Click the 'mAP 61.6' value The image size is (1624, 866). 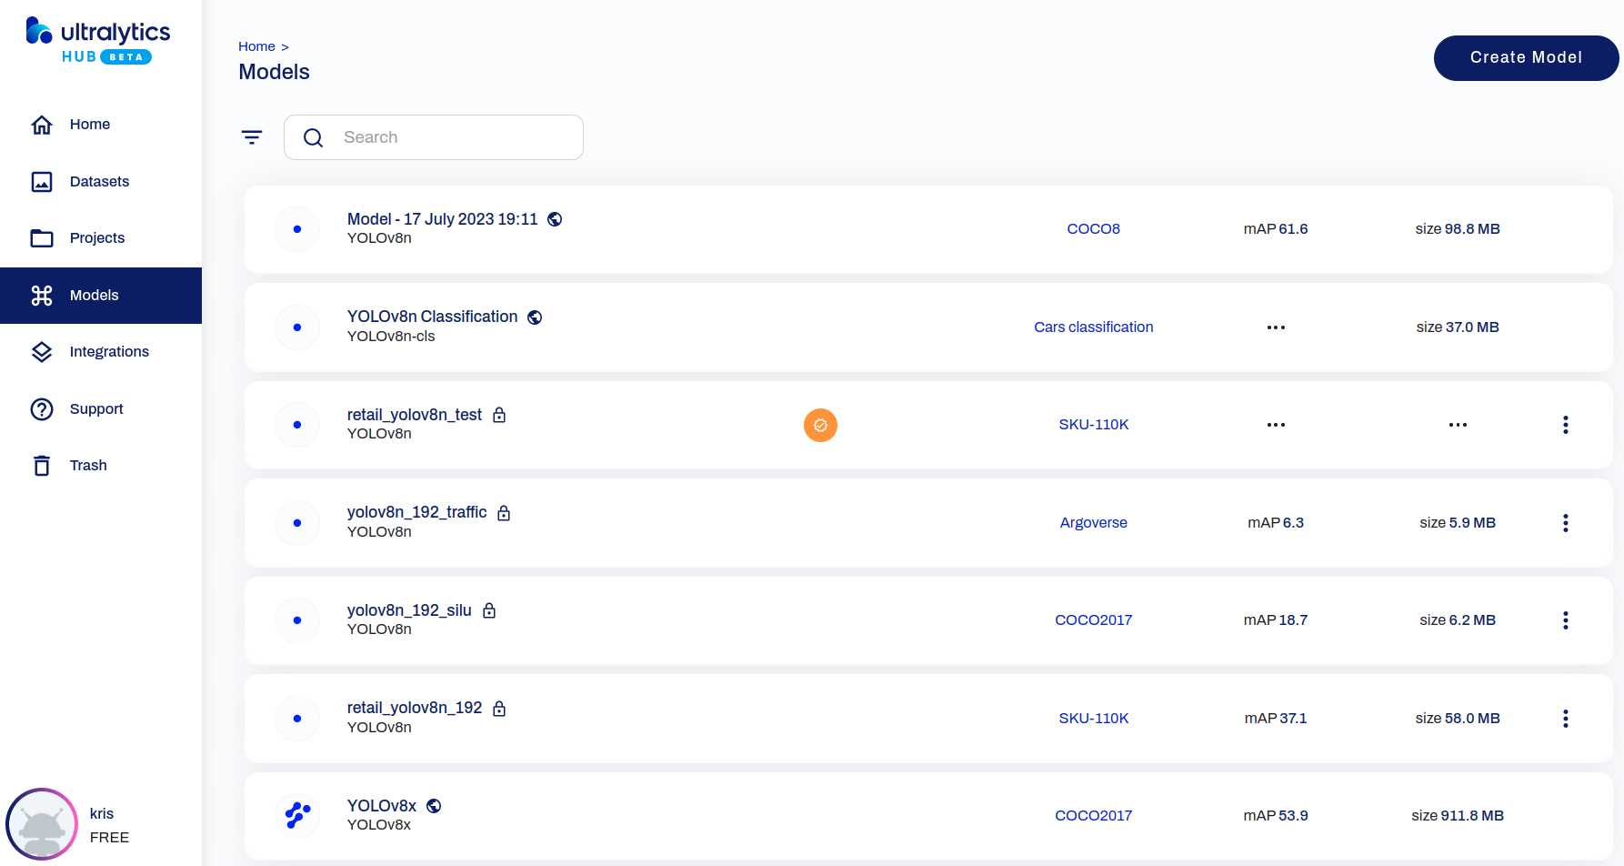click(x=1276, y=229)
